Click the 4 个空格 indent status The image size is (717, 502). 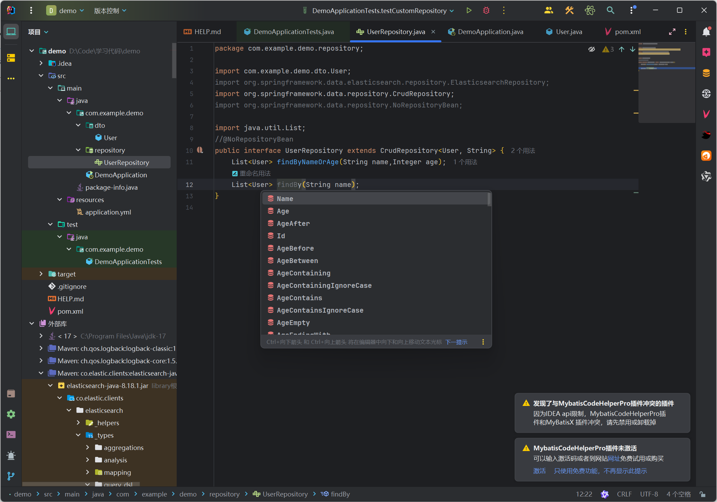(x=678, y=494)
